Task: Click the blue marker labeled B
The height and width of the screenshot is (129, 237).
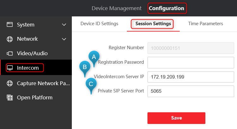Action: [85, 69]
